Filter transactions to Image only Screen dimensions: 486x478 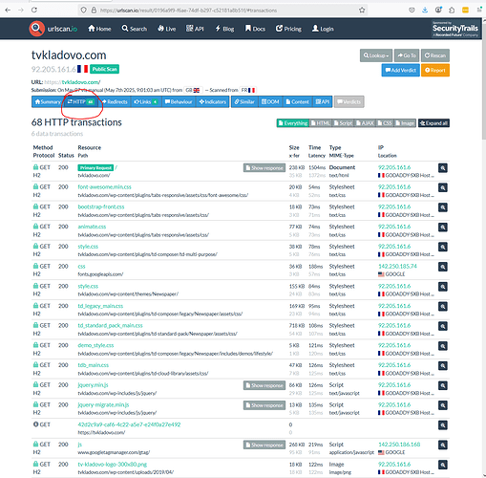click(405, 123)
